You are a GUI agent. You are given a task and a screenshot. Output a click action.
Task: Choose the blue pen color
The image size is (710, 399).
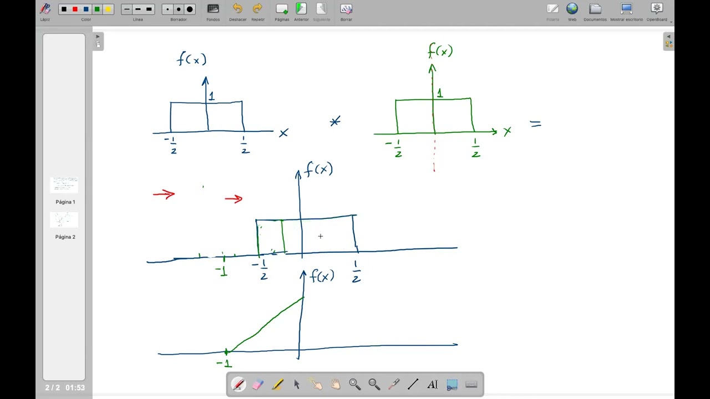86,9
